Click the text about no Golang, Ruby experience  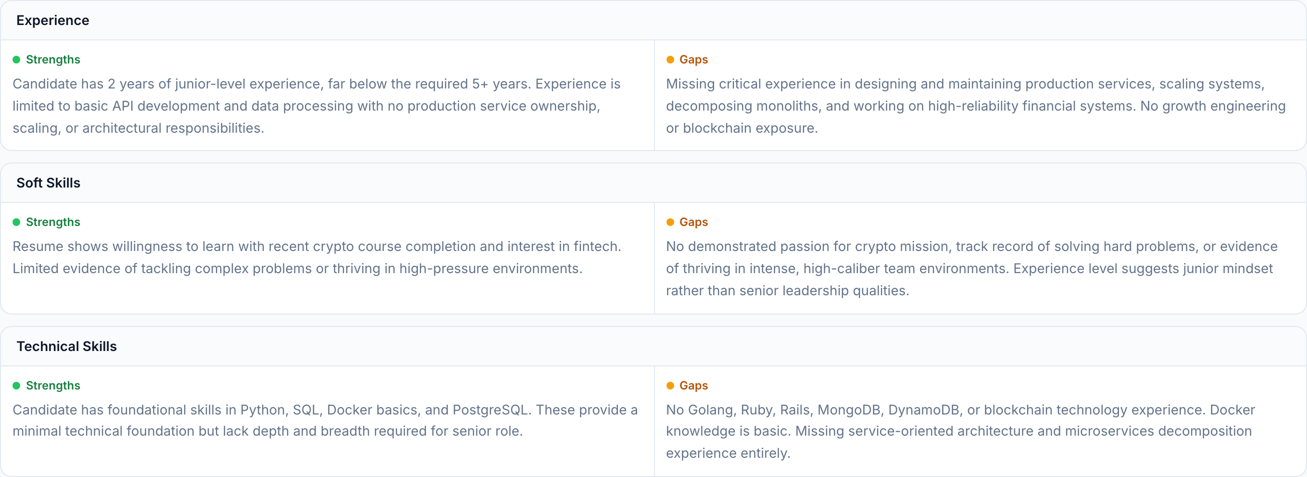point(960,431)
